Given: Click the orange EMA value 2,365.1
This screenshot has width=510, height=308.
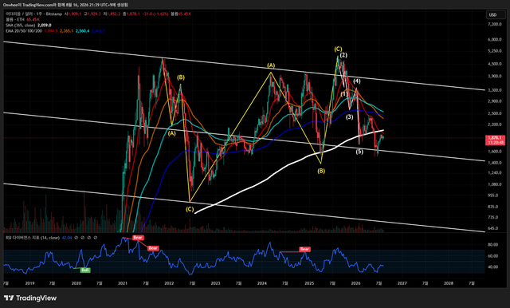Looking at the screenshot, I should (66, 30).
